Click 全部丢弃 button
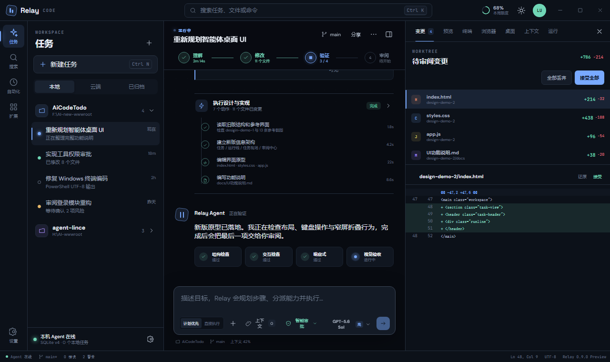This screenshot has height=362, width=610. point(557,78)
